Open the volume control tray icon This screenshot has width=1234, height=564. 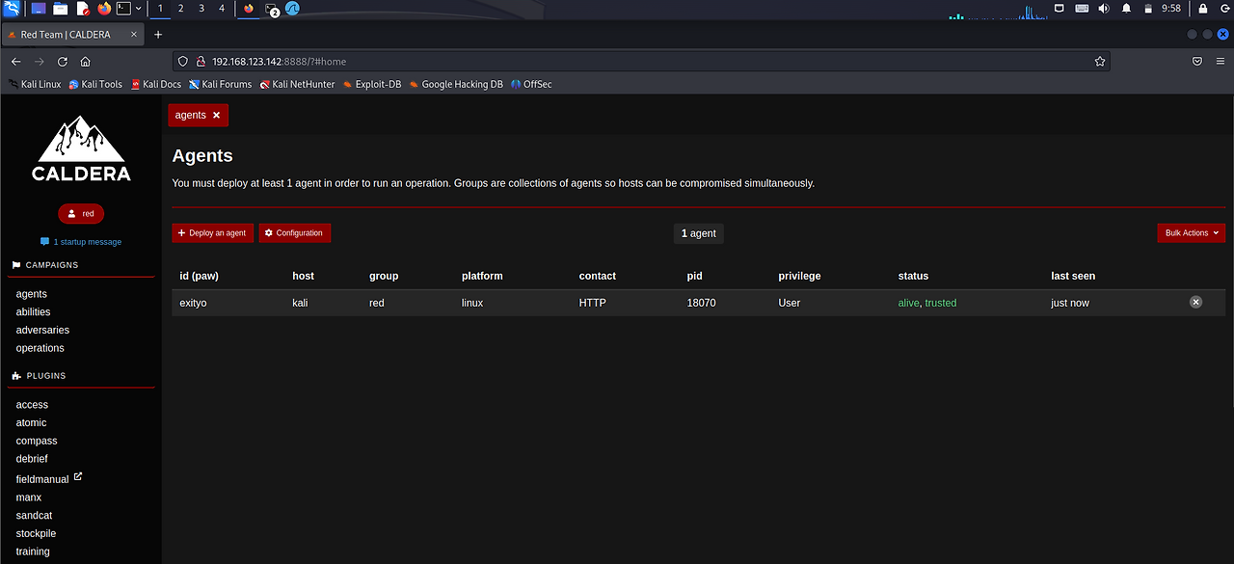pyautogui.click(x=1104, y=8)
